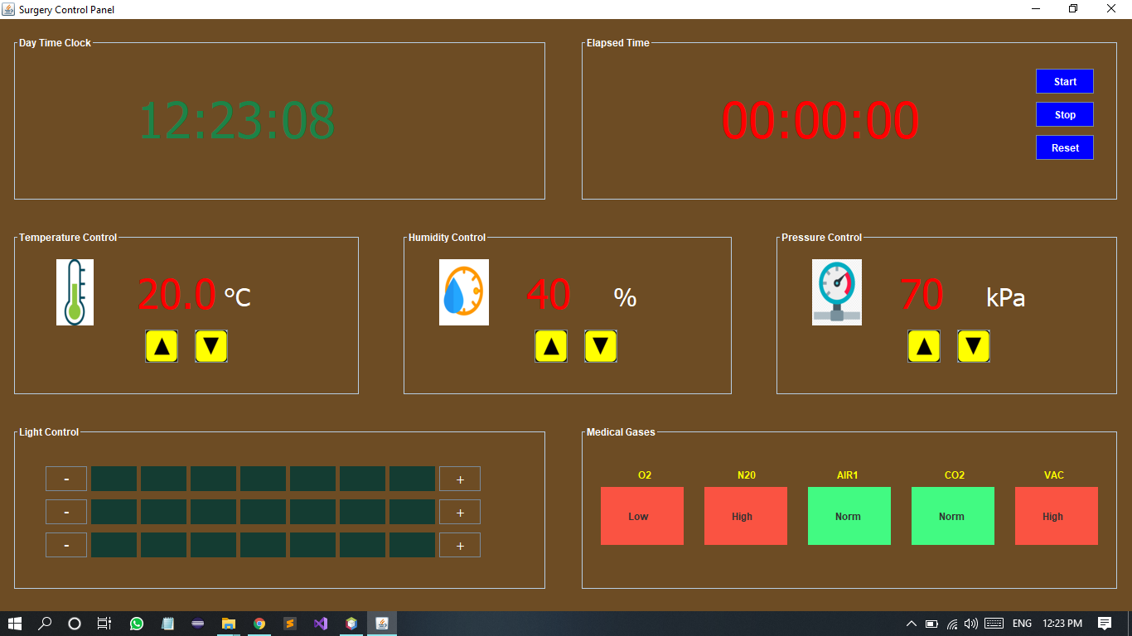Select the CO2 Norm status indicator
The width and height of the screenshot is (1132, 636).
click(x=952, y=516)
